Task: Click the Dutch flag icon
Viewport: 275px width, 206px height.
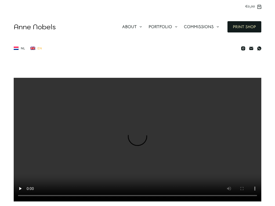Action: coord(16,48)
